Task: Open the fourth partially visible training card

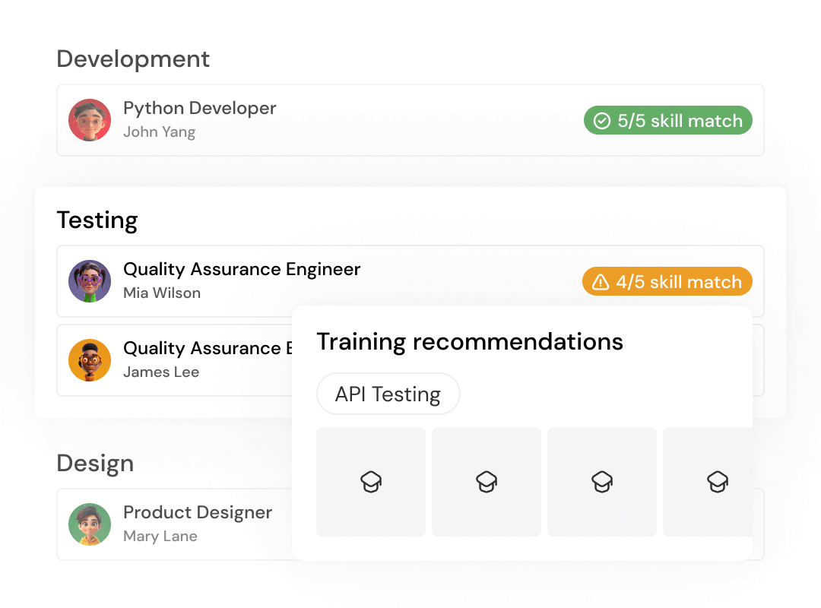Action: click(x=708, y=482)
